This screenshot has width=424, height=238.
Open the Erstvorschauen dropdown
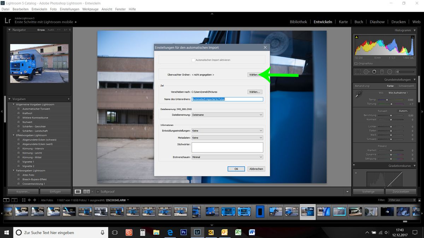pos(227,157)
